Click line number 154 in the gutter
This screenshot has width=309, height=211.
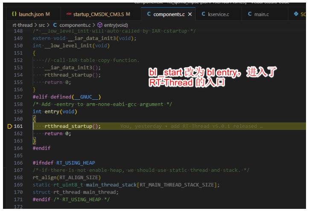click(x=18, y=75)
